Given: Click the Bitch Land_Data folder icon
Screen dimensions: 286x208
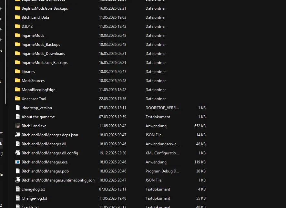Looking at the screenshot, I should [18, 17].
